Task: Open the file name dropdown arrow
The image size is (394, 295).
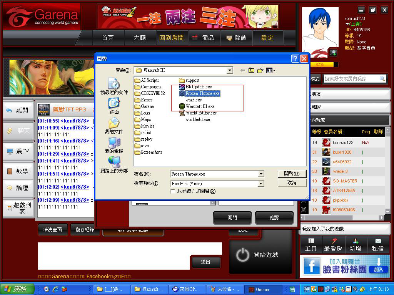Action: 261,174
